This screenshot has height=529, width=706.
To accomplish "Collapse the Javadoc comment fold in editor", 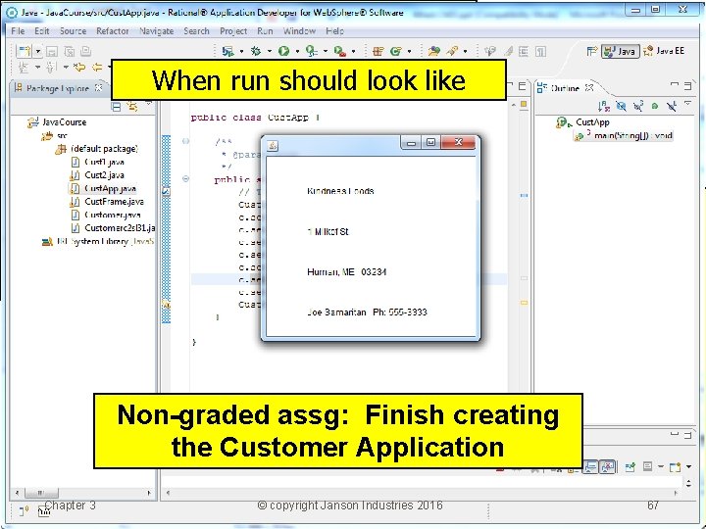I will coord(185,141).
